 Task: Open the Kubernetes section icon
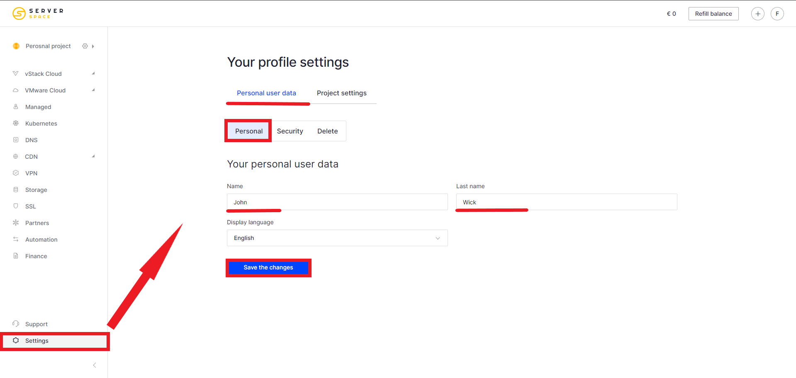(x=15, y=123)
